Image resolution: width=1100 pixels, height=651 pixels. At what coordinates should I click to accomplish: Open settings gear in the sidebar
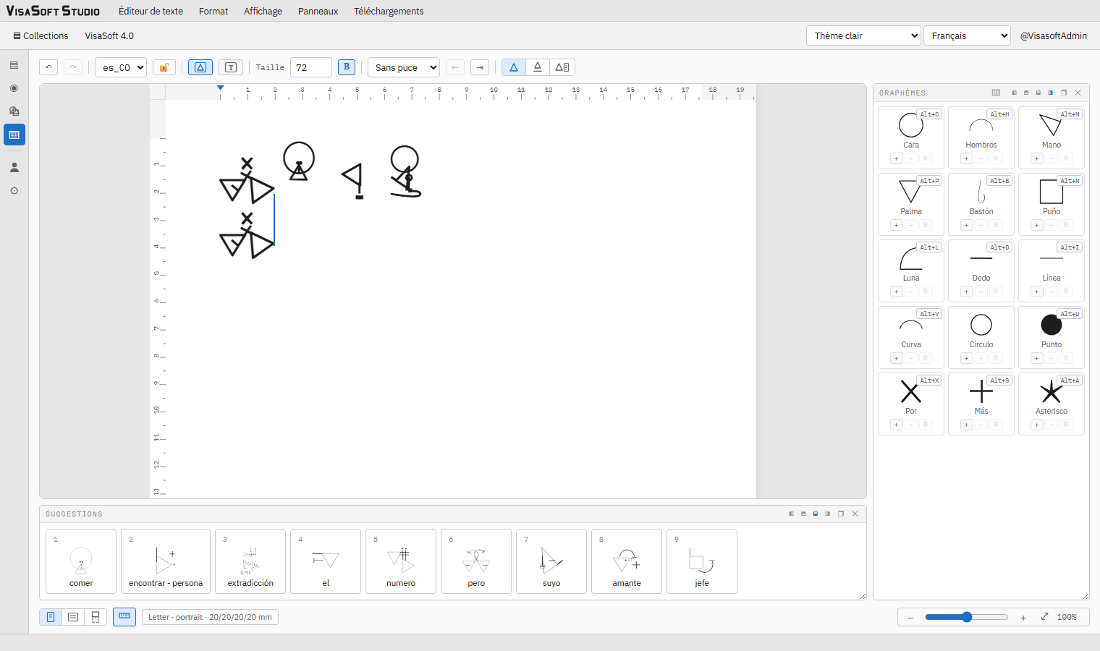(14, 191)
